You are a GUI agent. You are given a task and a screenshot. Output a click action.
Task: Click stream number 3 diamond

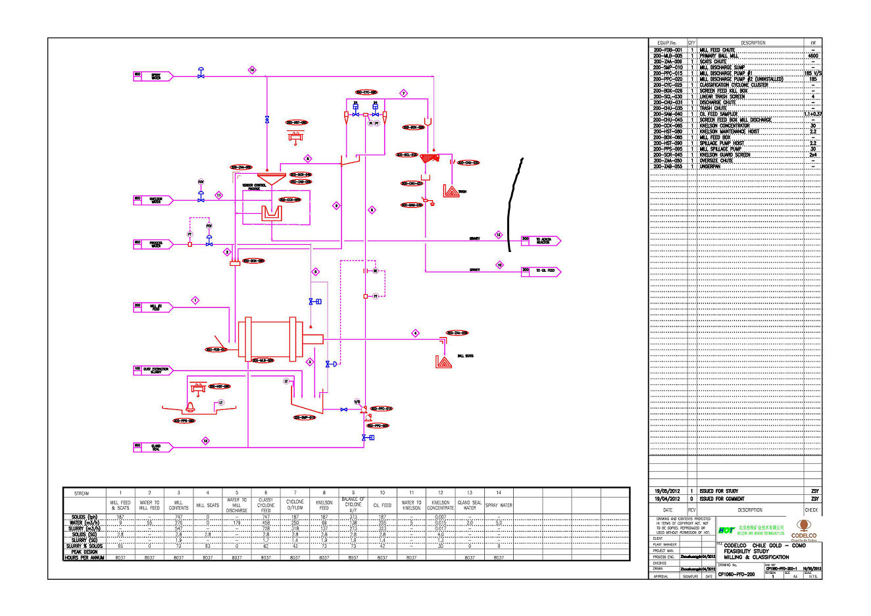coord(310,362)
